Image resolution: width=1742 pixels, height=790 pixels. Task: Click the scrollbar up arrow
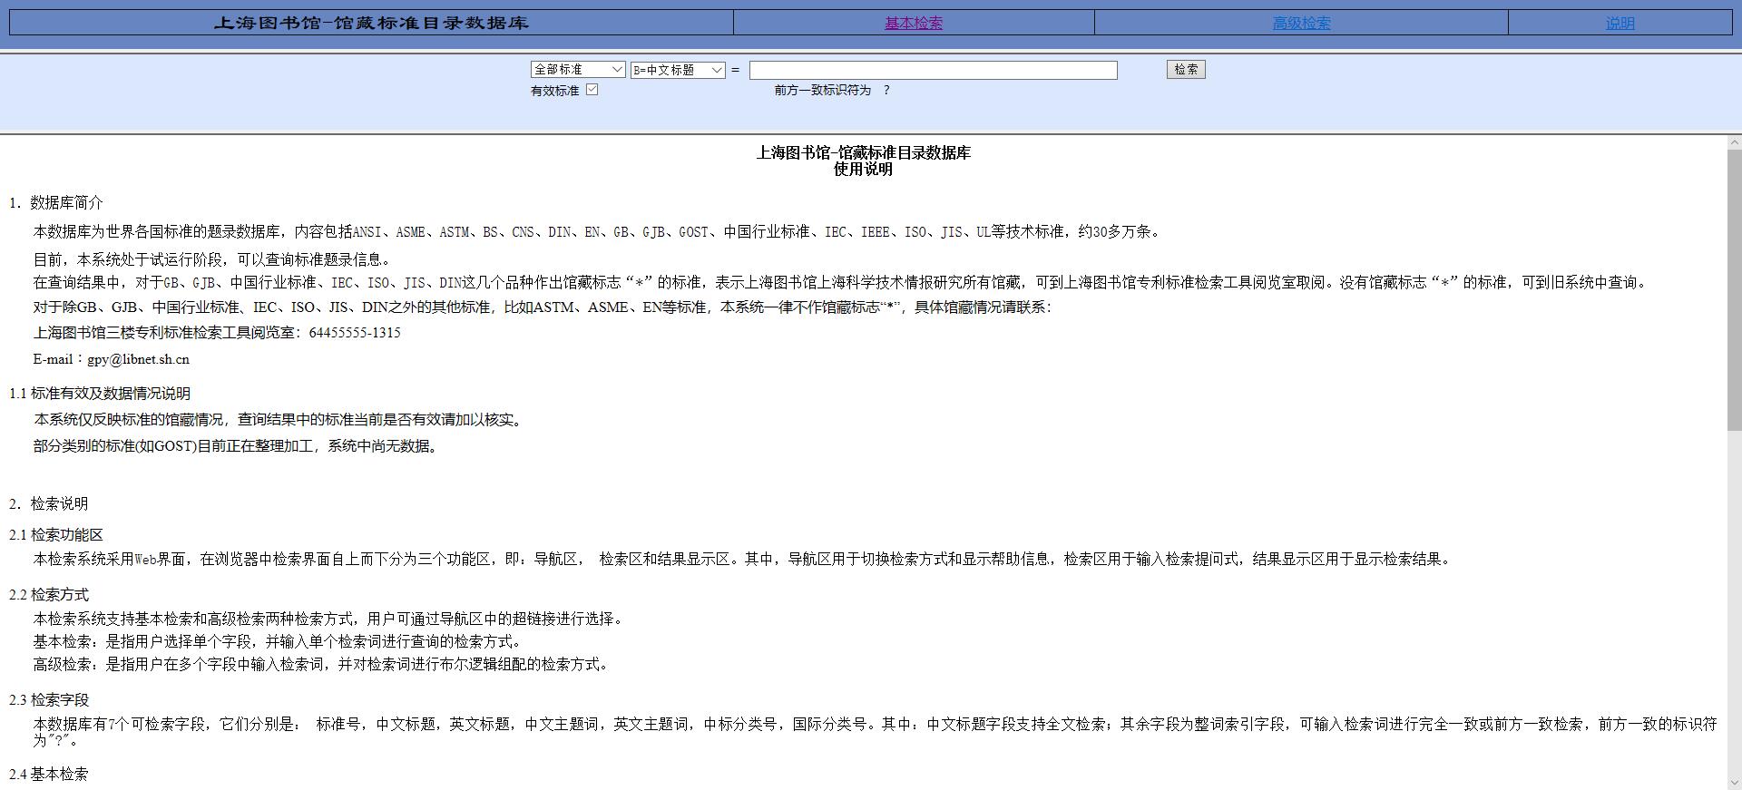[x=1734, y=142]
